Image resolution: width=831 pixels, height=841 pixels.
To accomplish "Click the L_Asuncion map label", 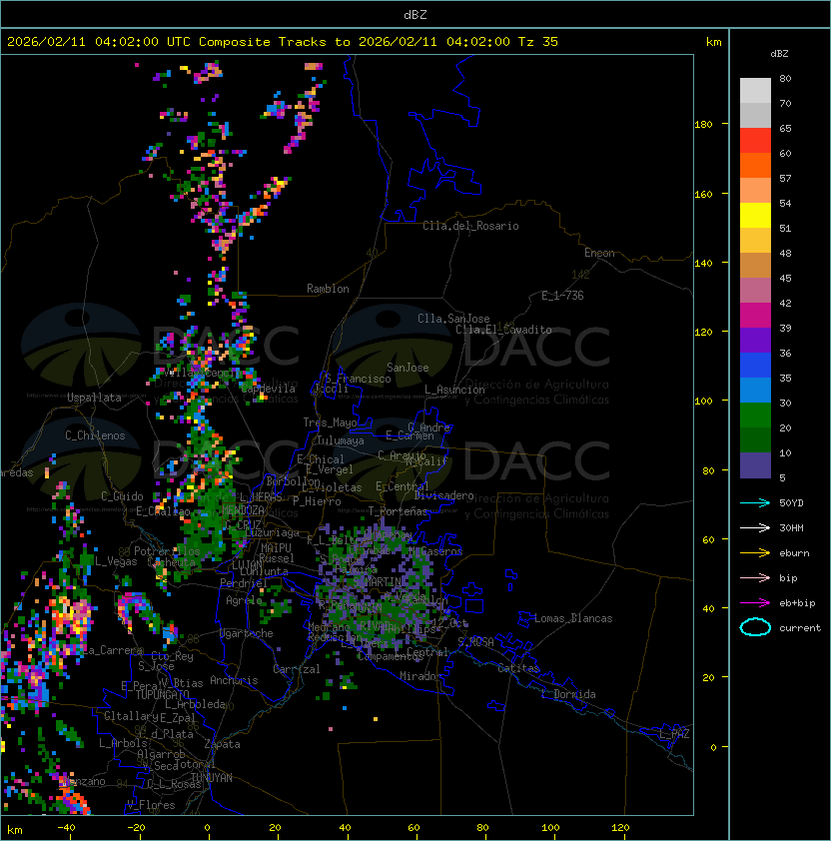I will click(x=454, y=390).
